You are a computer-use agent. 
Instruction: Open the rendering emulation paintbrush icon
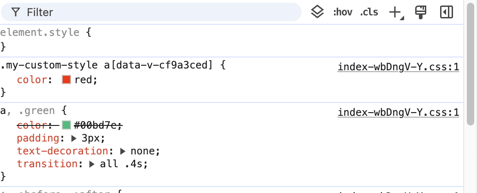pos(420,12)
